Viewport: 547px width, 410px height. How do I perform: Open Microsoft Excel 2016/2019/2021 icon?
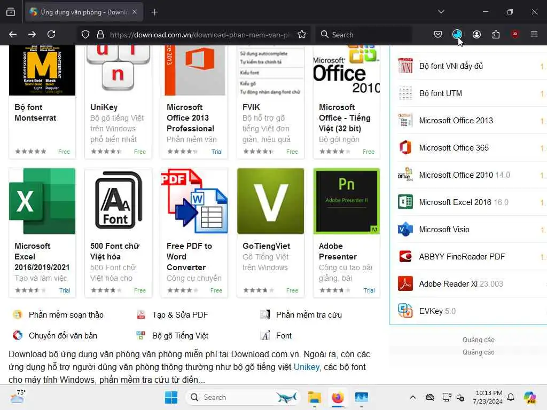point(42,201)
